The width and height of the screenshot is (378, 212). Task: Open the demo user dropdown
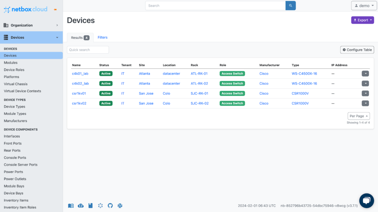364,6
